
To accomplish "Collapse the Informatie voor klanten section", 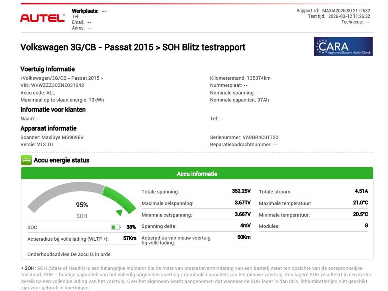I will pos(53,110).
